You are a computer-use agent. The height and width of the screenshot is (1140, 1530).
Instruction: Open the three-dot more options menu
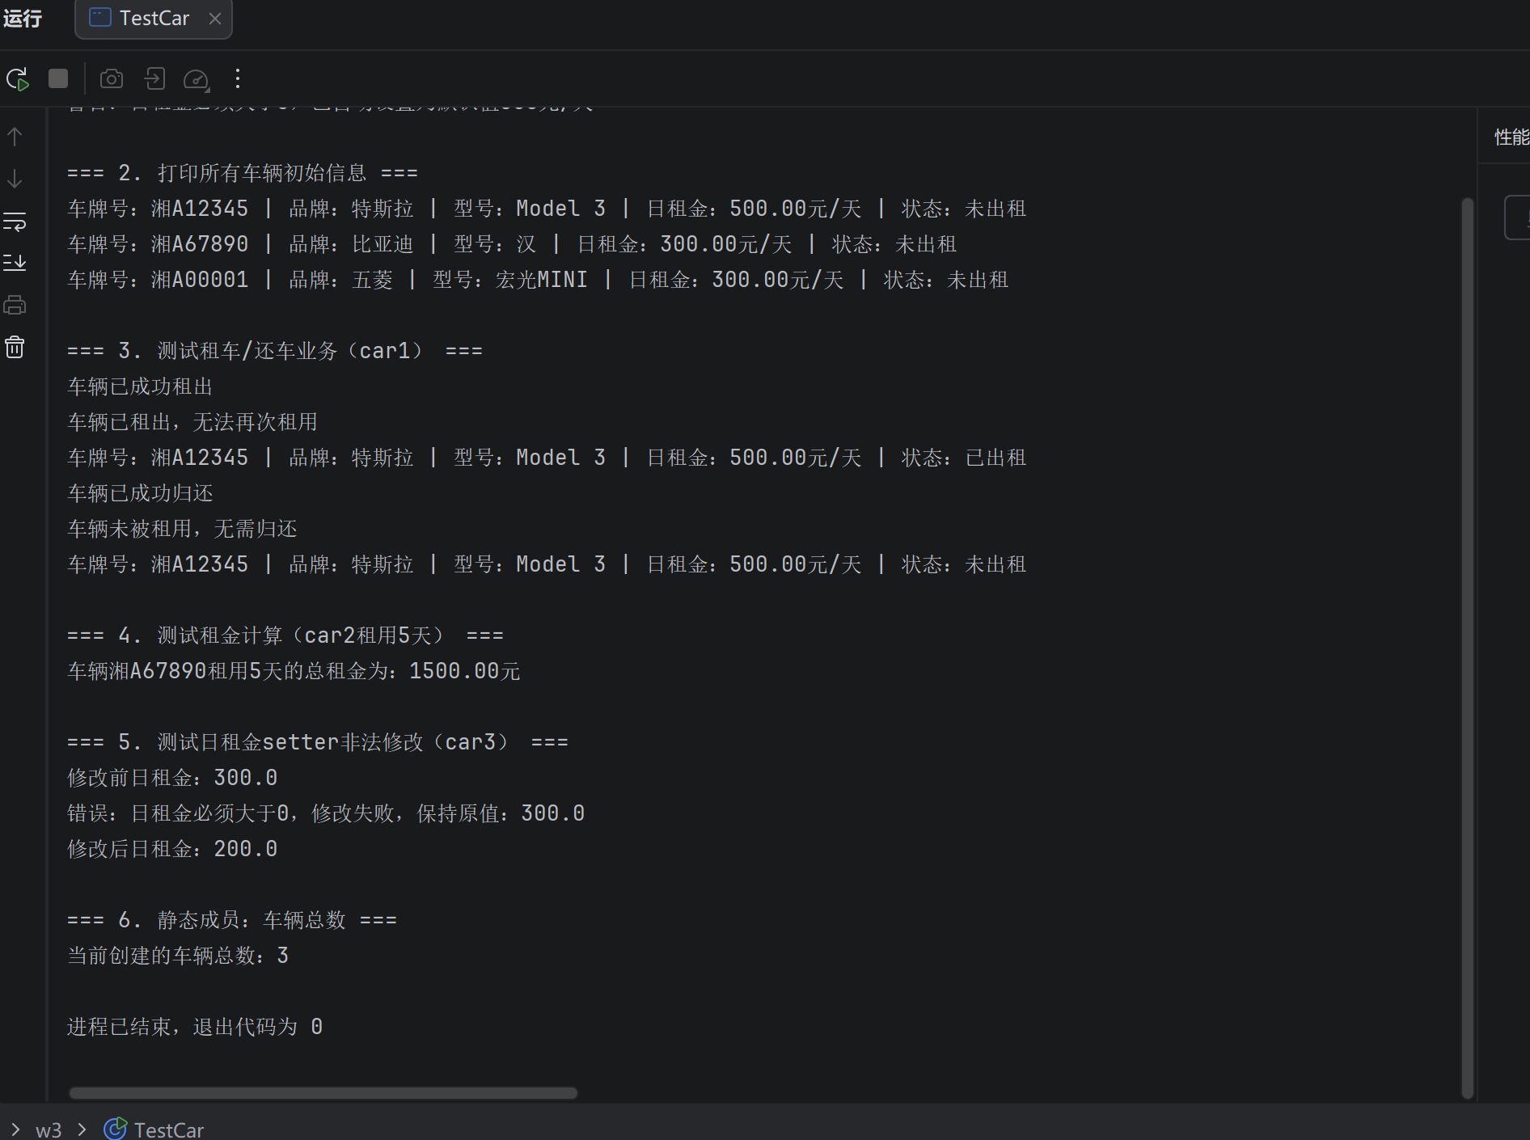coord(237,78)
